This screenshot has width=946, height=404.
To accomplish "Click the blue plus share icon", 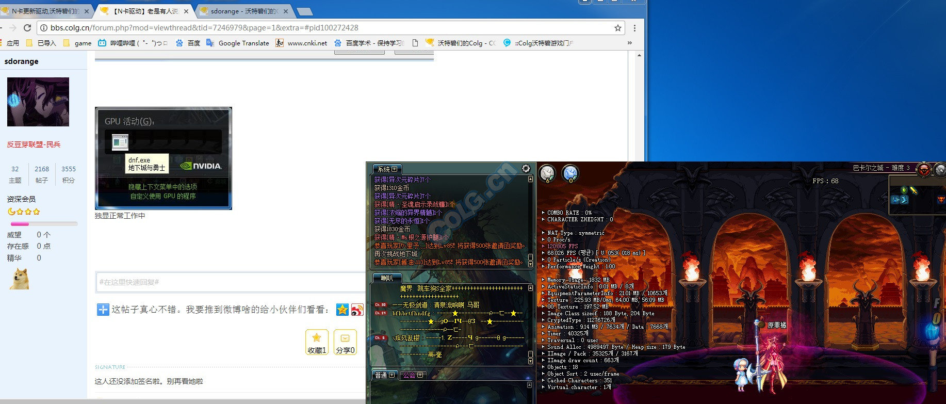I will click(x=103, y=310).
